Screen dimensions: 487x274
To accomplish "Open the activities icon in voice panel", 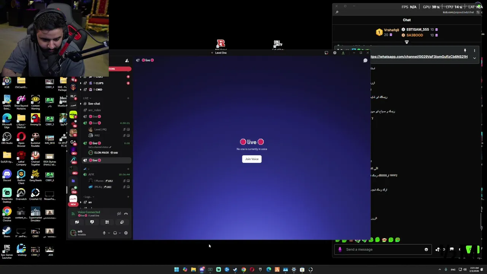I will coord(107,222).
